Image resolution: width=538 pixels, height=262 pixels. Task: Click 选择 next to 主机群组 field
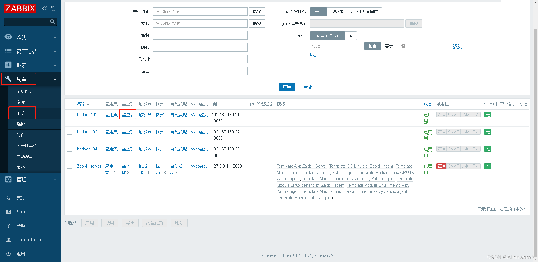[x=257, y=11]
